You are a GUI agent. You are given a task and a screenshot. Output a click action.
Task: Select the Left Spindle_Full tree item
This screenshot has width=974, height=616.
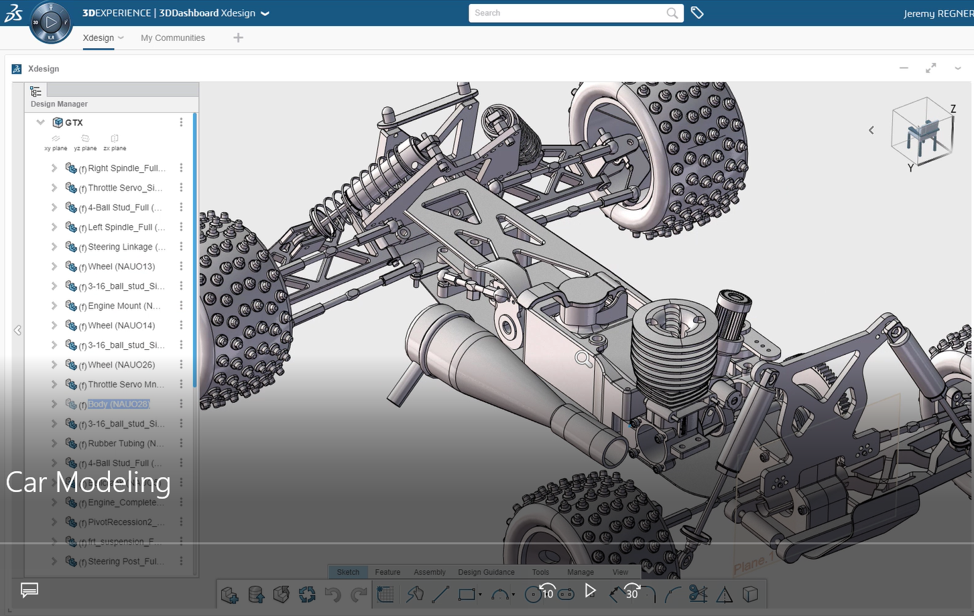pos(126,227)
